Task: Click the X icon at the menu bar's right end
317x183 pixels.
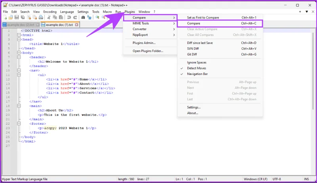Action: [x=313, y=12]
